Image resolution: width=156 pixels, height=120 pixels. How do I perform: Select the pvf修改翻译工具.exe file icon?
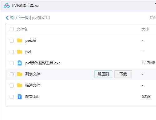coord(20,63)
